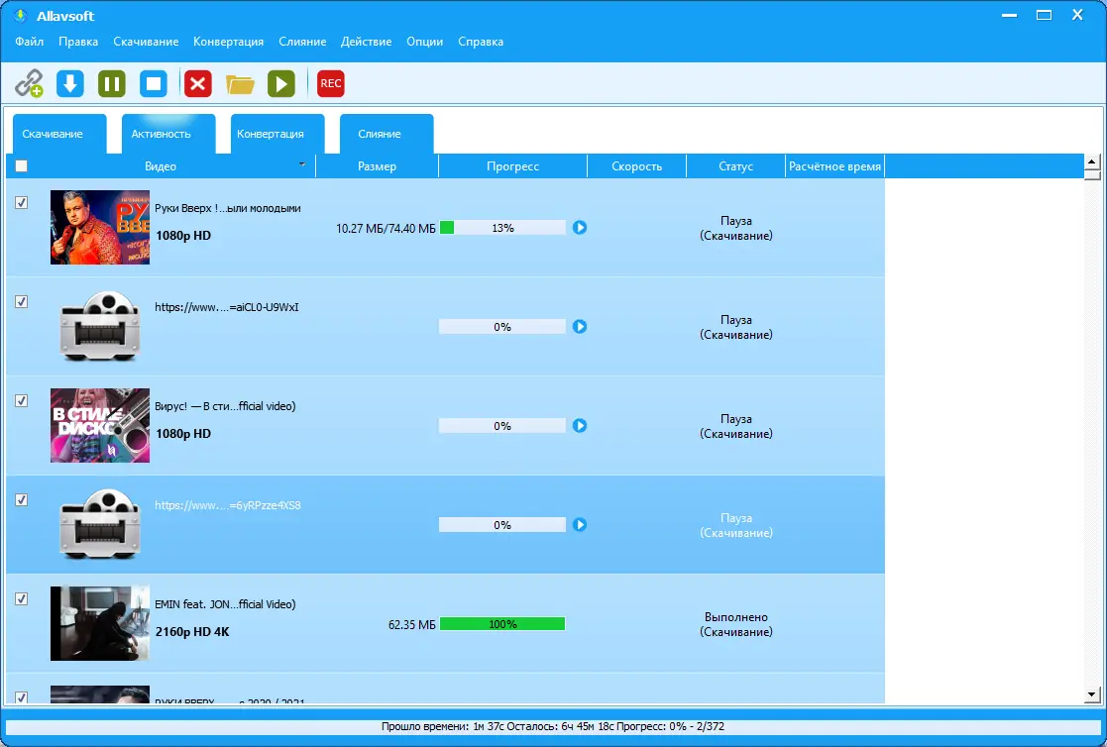Click the Пауза status of Руки Вверх row
The height and width of the screenshot is (747, 1107).
(x=735, y=228)
